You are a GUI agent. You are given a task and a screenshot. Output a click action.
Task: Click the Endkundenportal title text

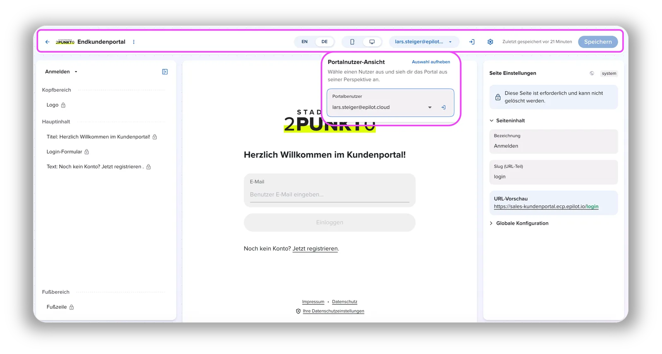coord(101,42)
